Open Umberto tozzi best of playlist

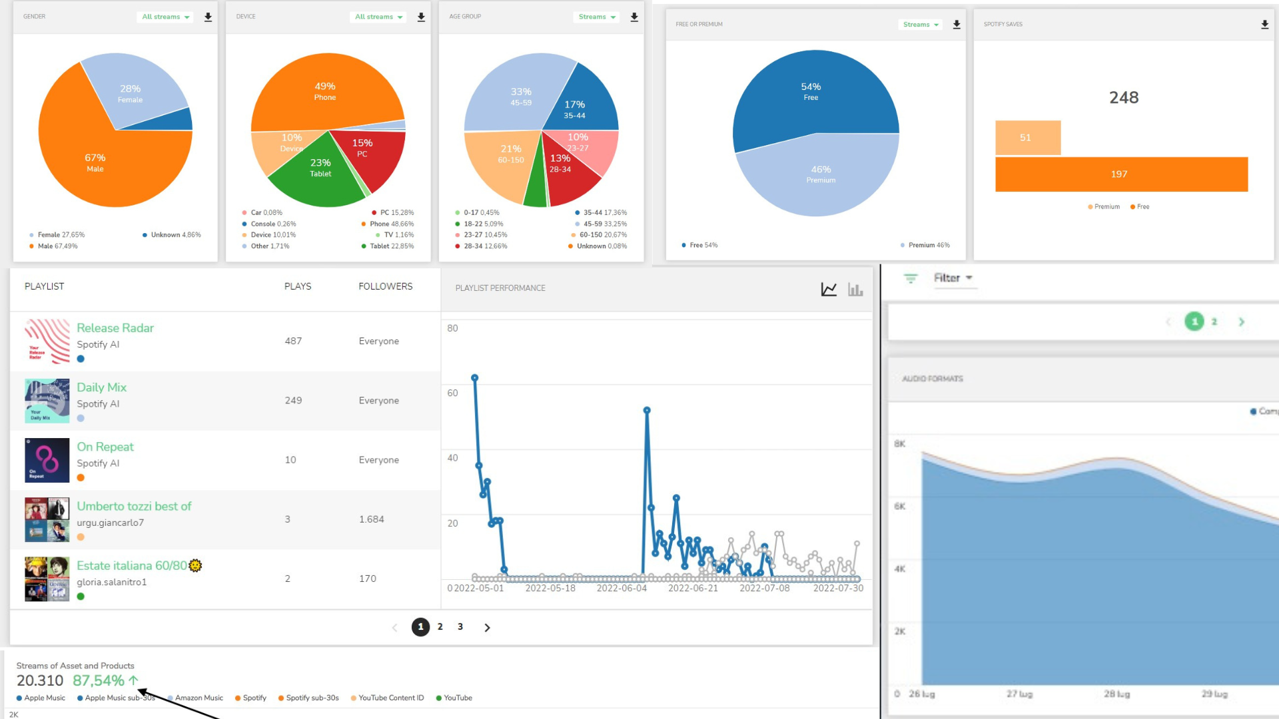pyautogui.click(x=134, y=506)
